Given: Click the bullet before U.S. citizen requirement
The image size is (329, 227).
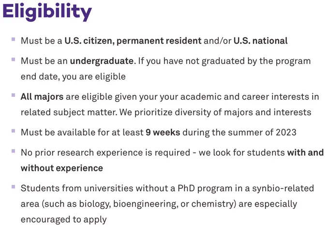Looking at the screenshot, I should (14, 39).
